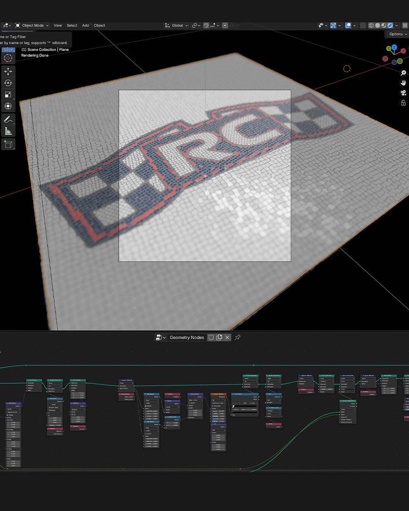Click the pan hand navigation icon
The image size is (409, 511).
pos(403,83)
